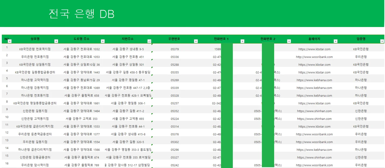The image size is (385, 168).
Task: Select cell KB국민은행 굽은다리역지점
Action: (35, 126)
